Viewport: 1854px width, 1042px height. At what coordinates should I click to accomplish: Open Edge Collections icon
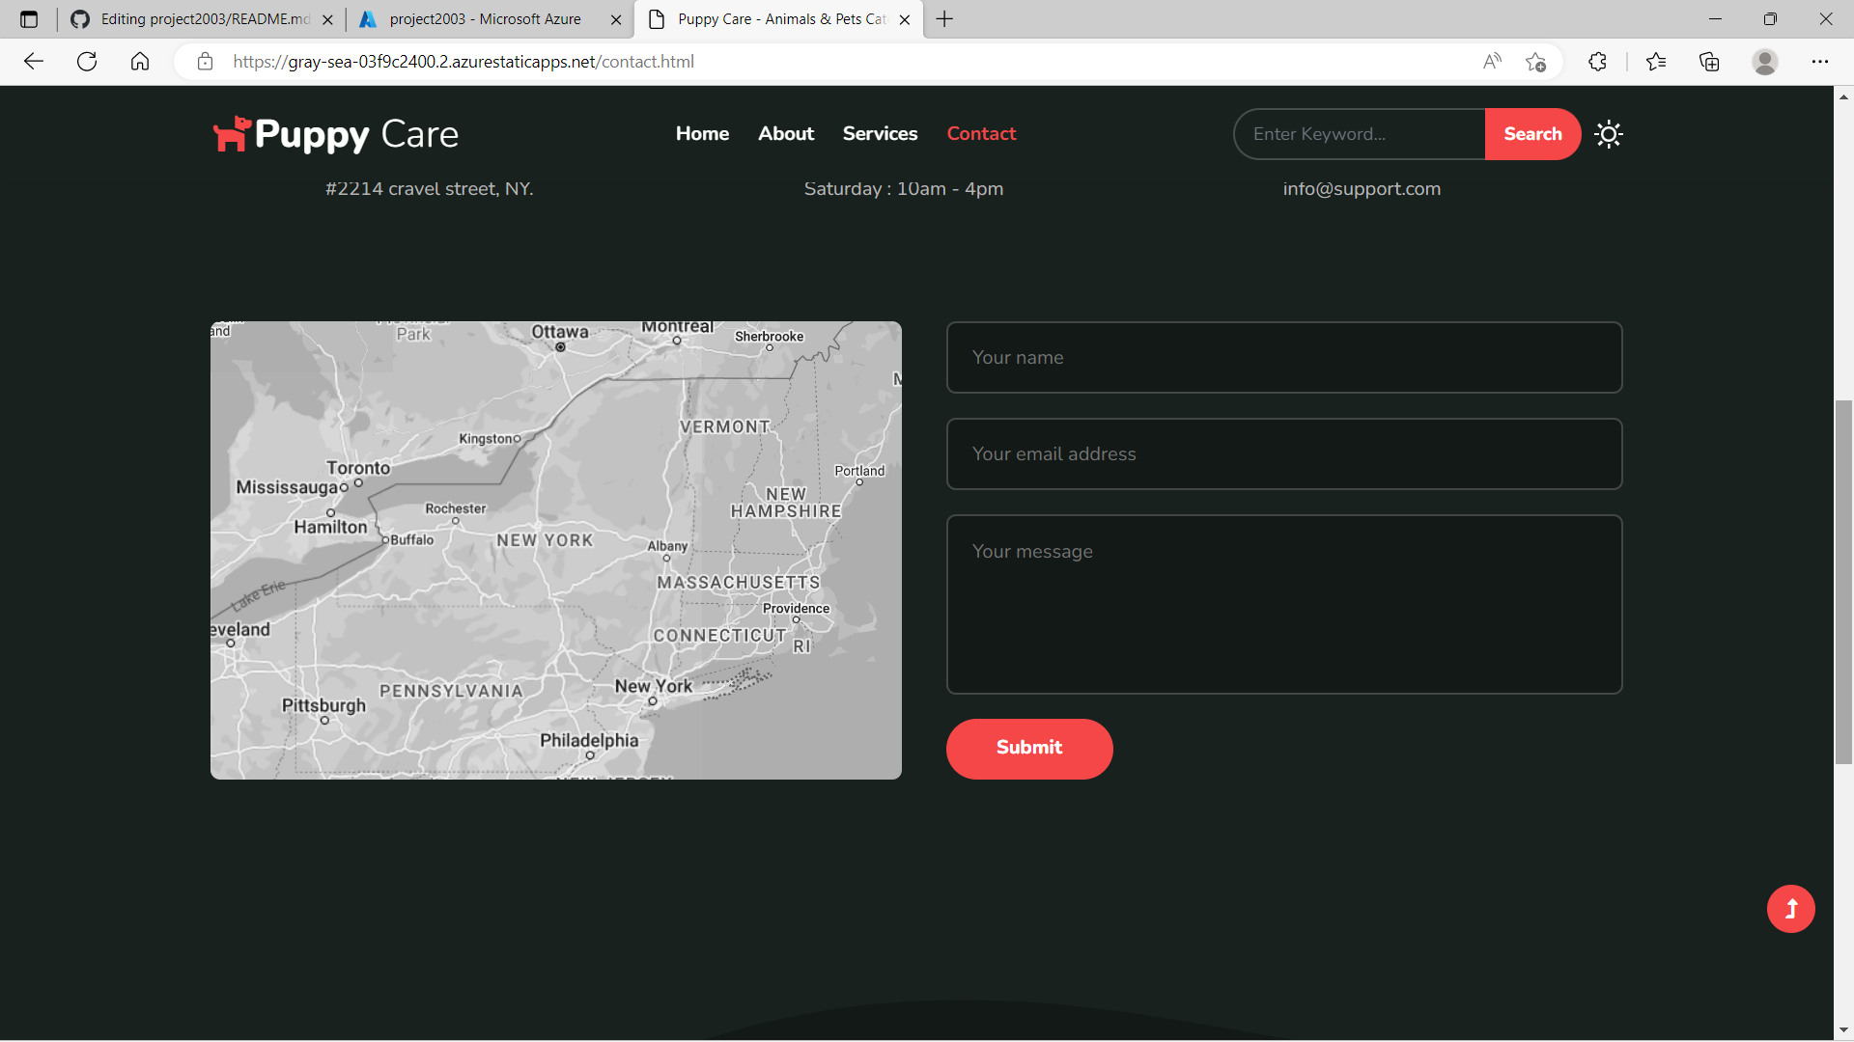point(1709,61)
